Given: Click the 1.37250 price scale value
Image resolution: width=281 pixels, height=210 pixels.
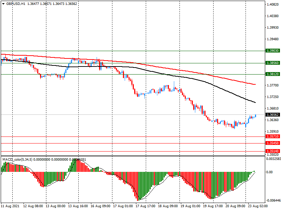Looking at the screenshot, I should [x=273, y=97].
